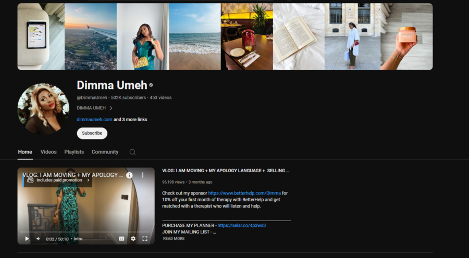The height and width of the screenshot is (258, 469).
Task: Open the video's three-dot more menu
Action: pos(142,175)
